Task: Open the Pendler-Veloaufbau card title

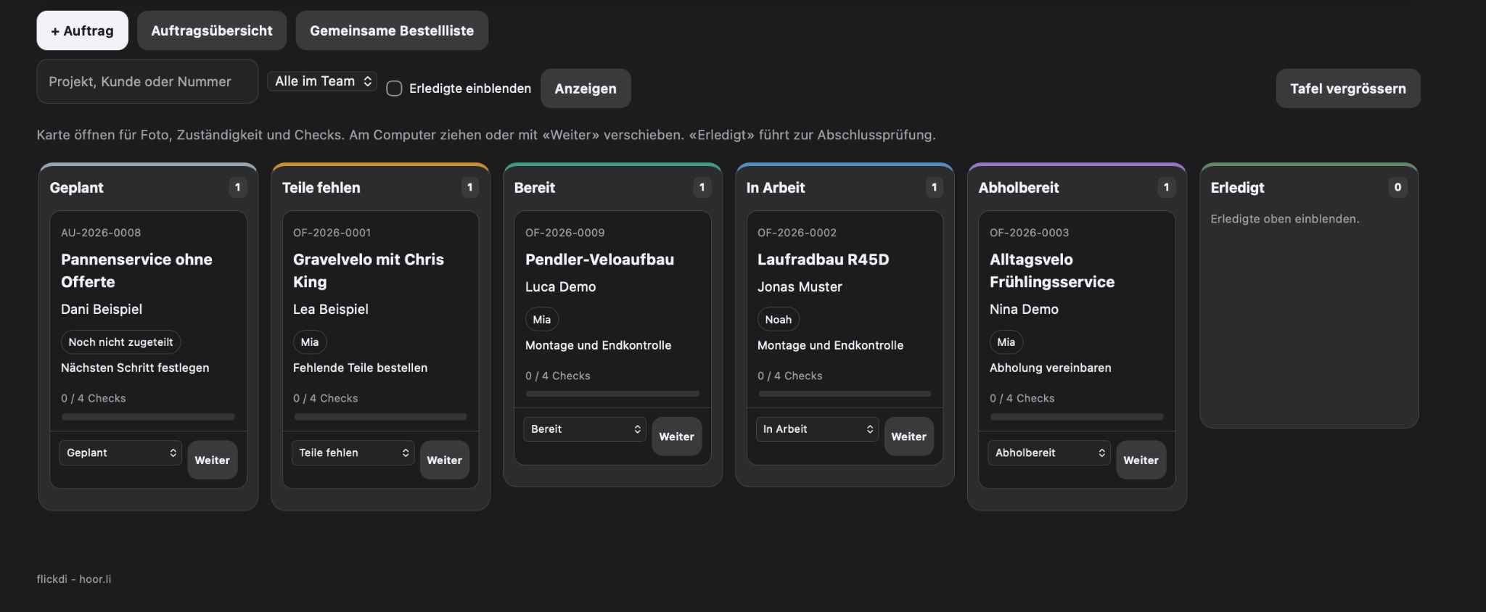Action: [600, 260]
